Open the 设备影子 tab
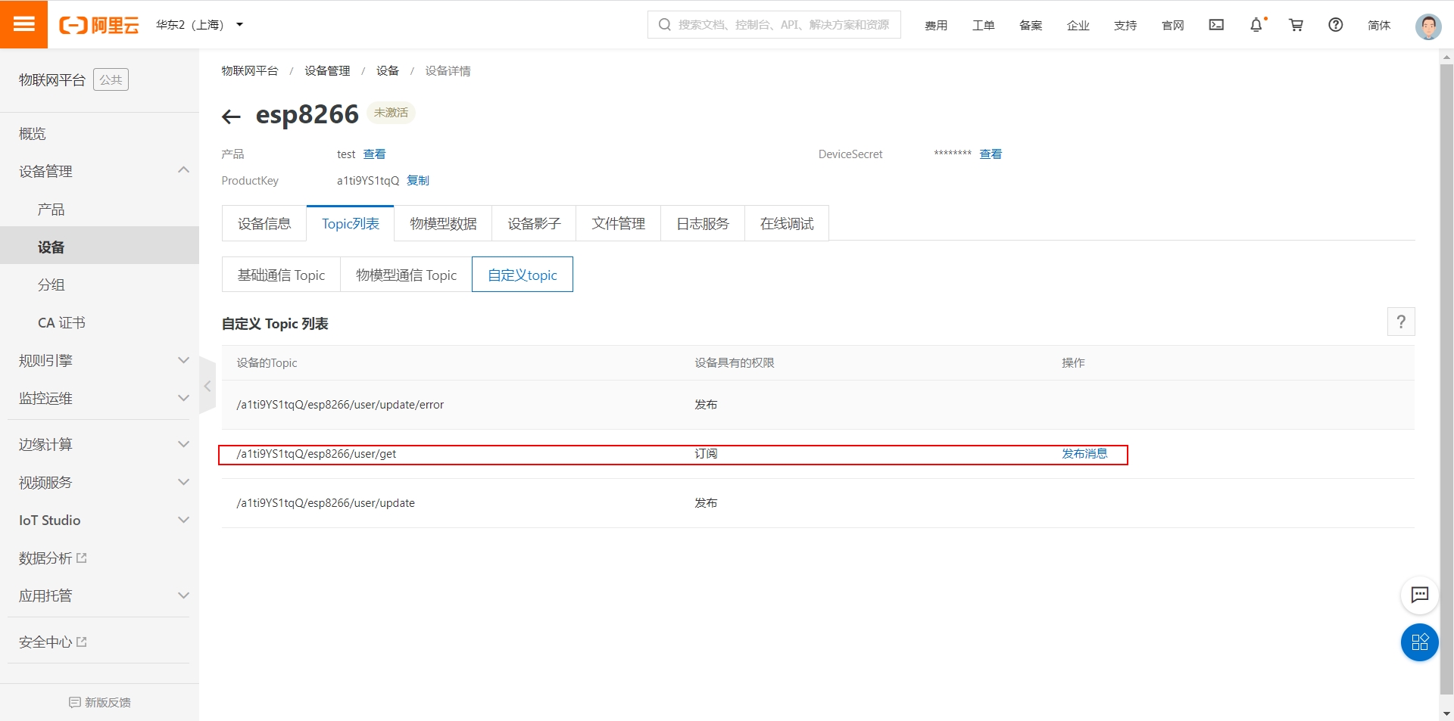The height and width of the screenshot is (721, 1454). click(x=534, y=223)
